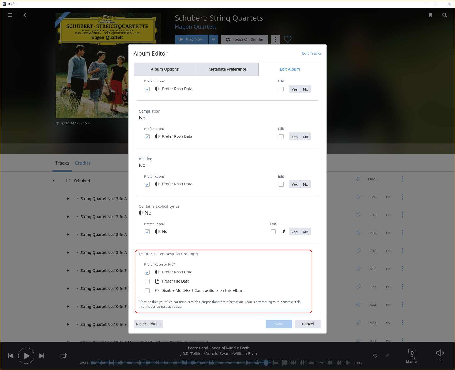Click the Schubert album cover art

(x=92, y=66)
